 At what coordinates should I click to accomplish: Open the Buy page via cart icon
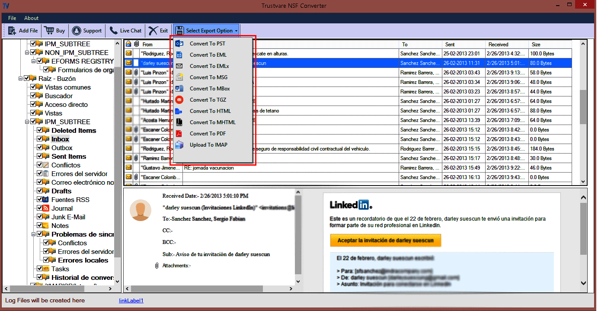click(x=54, y=30)
